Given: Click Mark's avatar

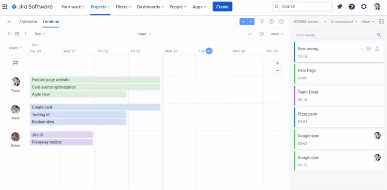Looking at the screenshot, I should point(15,109).
